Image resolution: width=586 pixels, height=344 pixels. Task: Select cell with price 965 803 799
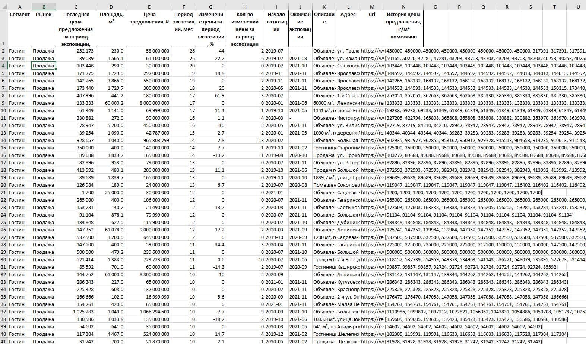coord(149,140)
